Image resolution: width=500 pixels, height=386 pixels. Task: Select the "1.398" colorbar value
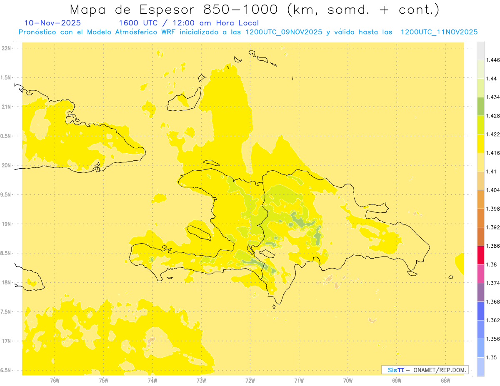tap(493, 209)
